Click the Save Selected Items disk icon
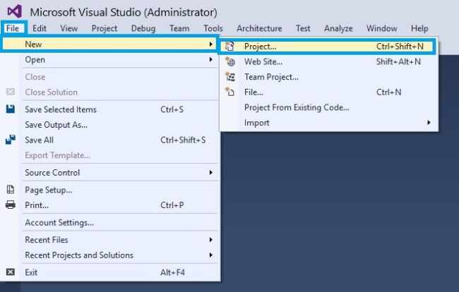This screenshot has height=292, width=459. 11,109
